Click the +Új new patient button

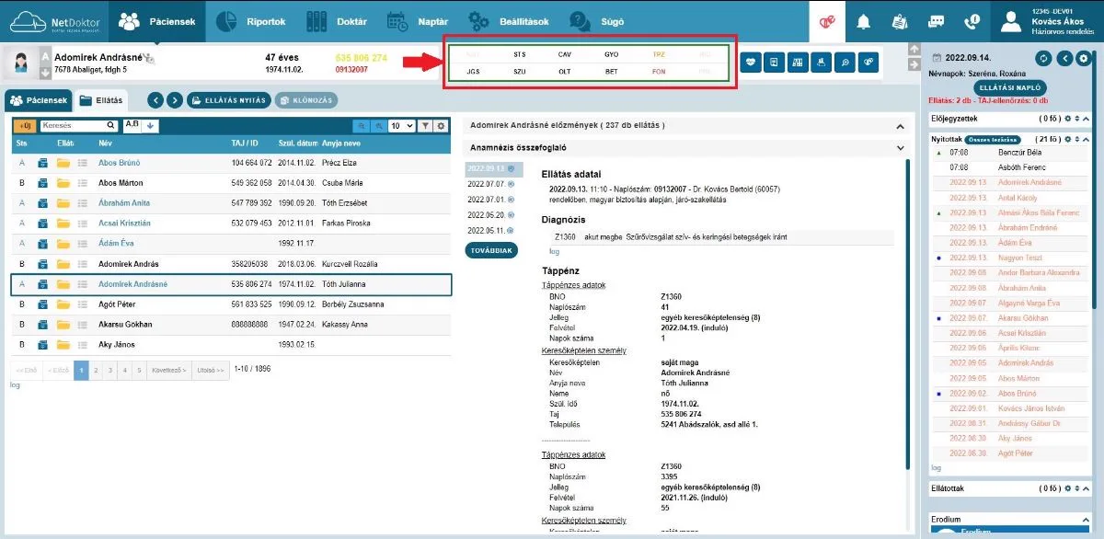click(24, 126)
